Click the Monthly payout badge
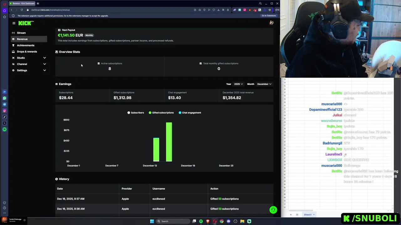This screenshot has width=401, height=225. [89, 35]
